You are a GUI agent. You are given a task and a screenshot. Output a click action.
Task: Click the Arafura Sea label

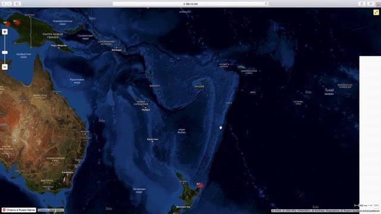[24, 55]
